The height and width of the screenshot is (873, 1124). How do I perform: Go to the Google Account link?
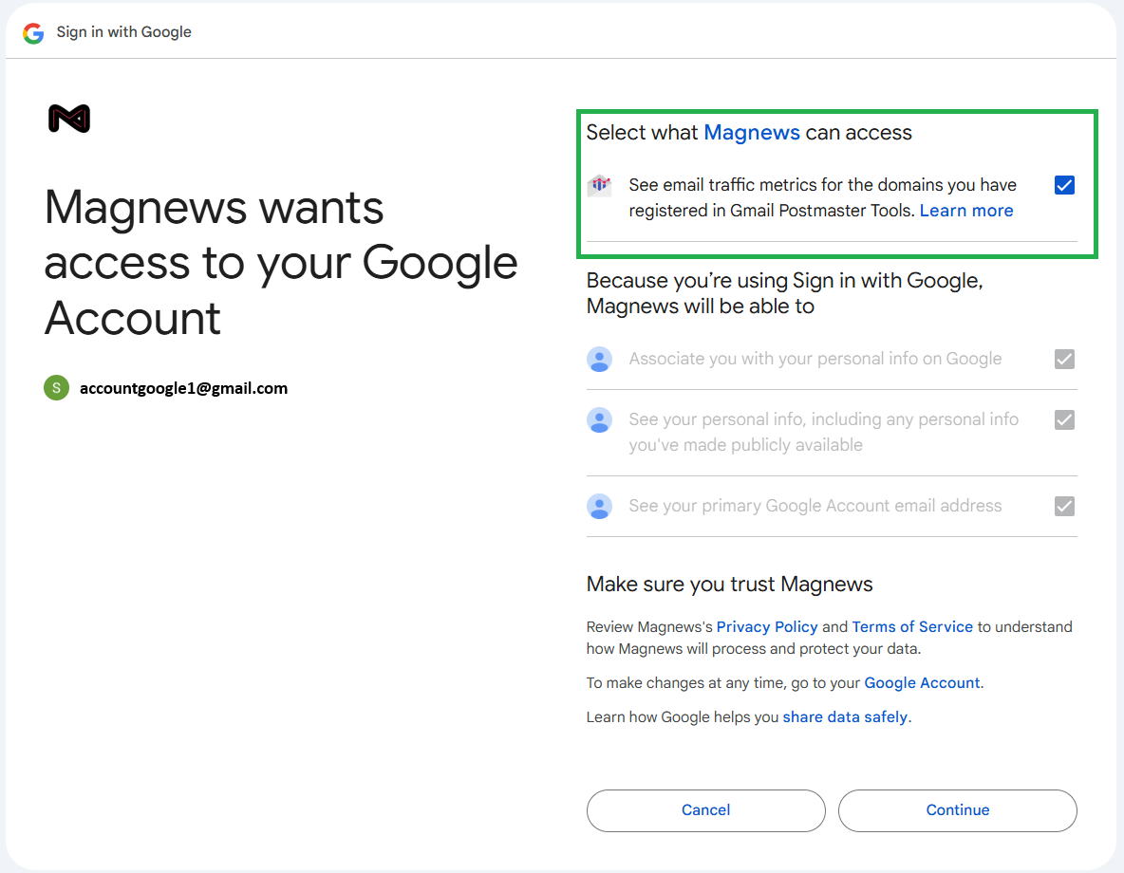[922, 683]
